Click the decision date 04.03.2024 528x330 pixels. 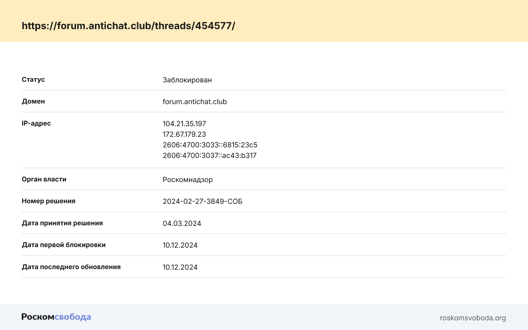click(x=182, y=224)
